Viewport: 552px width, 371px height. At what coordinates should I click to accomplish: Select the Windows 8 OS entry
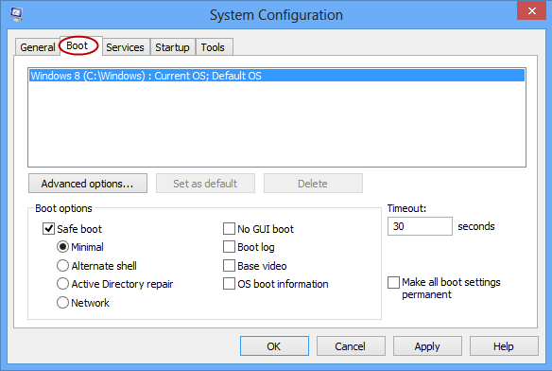point(277,76)
